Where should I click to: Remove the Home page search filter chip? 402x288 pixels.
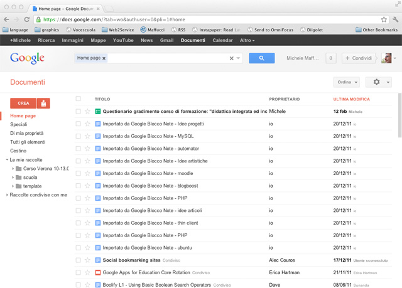[x=104, y=58]
